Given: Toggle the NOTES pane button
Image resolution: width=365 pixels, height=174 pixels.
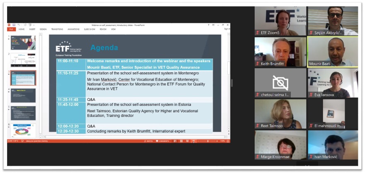Looking at the screenshot, I should 148,141.
